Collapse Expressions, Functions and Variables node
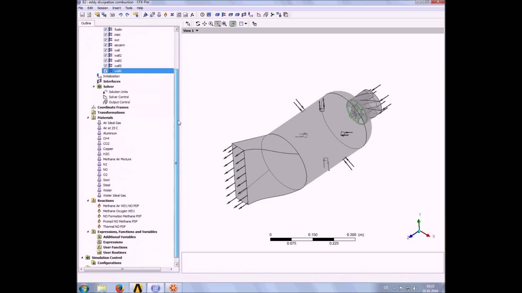This screenshot has height=293, width=522. coord(88,232)
